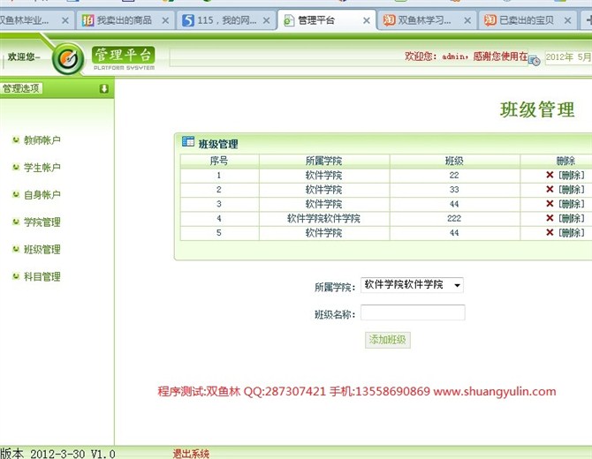Click the 我卖出的商品 tab favicon
This screenshot has height=459, width=592.
87,20
